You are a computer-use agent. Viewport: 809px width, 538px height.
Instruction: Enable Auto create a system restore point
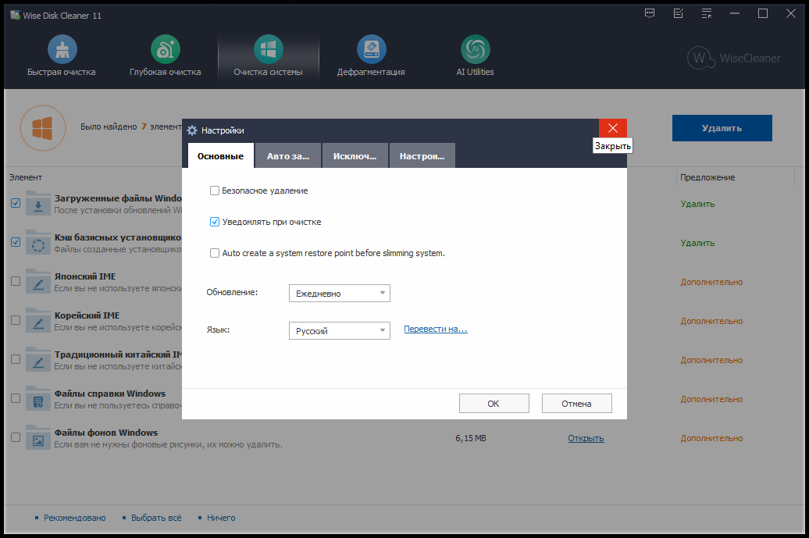(215, 253)
